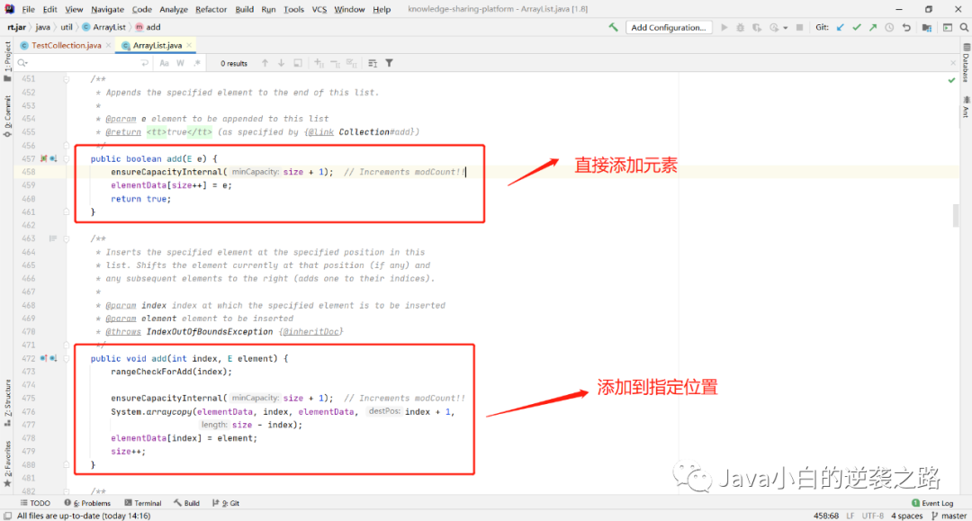
Task: Open UTF-8 encoding selector
Action: (x=873, y=516)
